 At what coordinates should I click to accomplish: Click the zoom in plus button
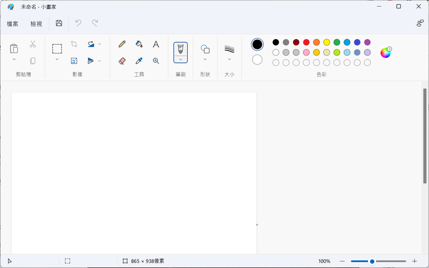pos(415,261)
